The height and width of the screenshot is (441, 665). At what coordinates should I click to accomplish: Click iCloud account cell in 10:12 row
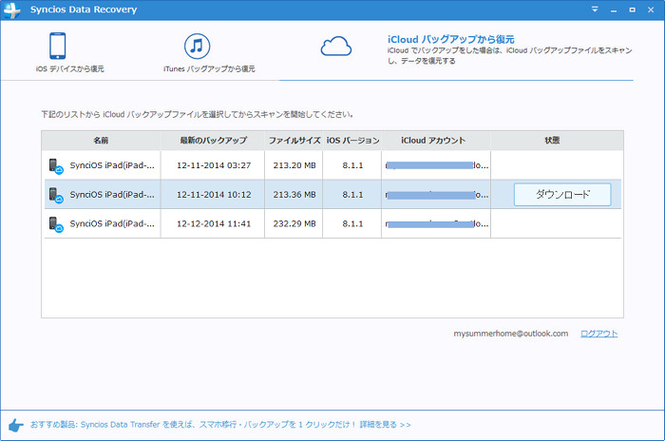pos(437,195)
